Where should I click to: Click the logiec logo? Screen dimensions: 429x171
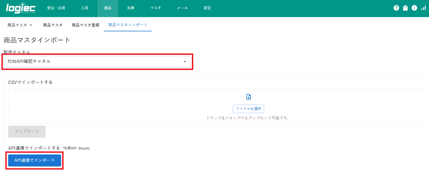click(21, 8)
